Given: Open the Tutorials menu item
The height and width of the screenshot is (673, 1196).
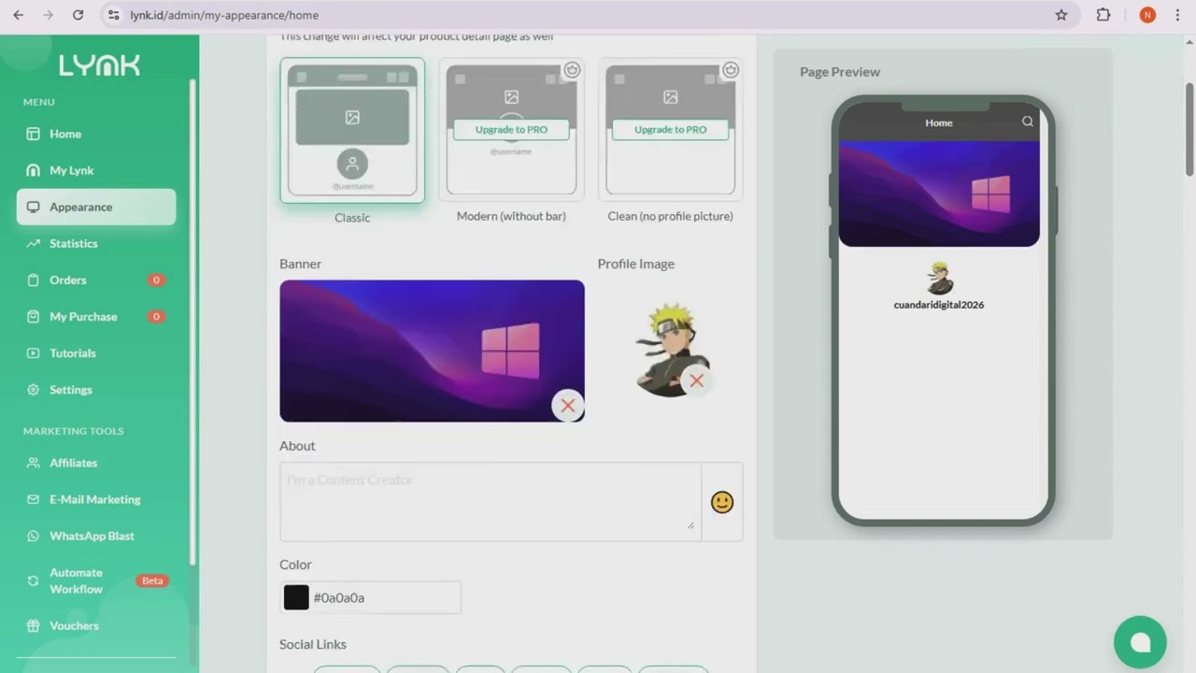Looking at the screenshot, I should point(96,353).
